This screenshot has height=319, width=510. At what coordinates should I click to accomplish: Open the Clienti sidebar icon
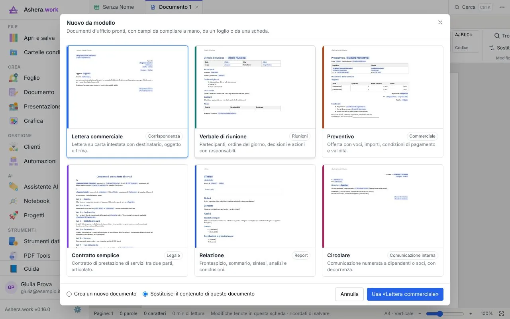[14, 147]
